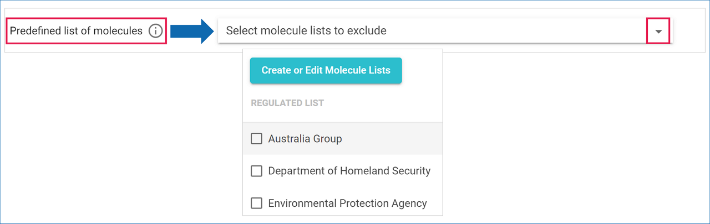Screen dimensions: 710x224
Task: Tick the Australia Group checkbox
Action: click(256, 139)
